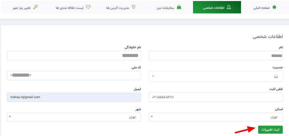Click the location pin icon beside مدیریت آدرس ها
Viewport: 289px width, 136px height.
pos(134,7)
